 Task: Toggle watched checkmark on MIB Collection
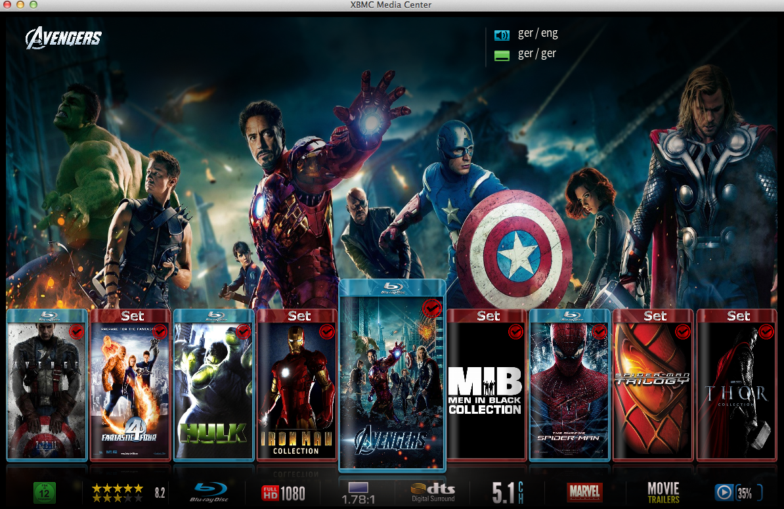pos(515,332)
